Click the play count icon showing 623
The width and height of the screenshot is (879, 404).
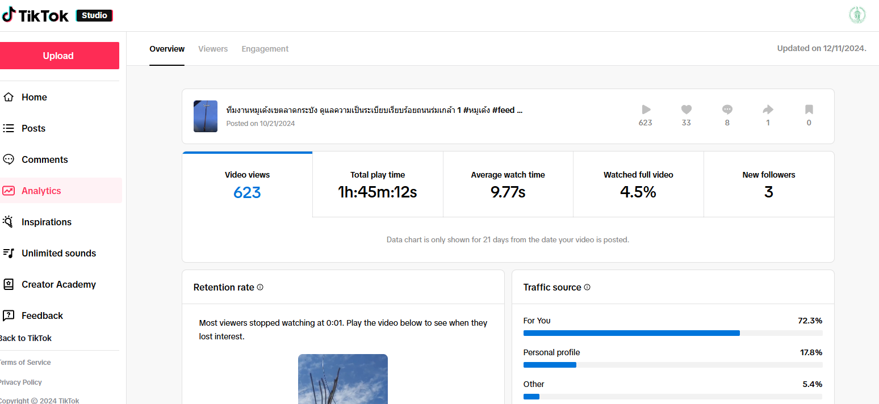[646, 110]
